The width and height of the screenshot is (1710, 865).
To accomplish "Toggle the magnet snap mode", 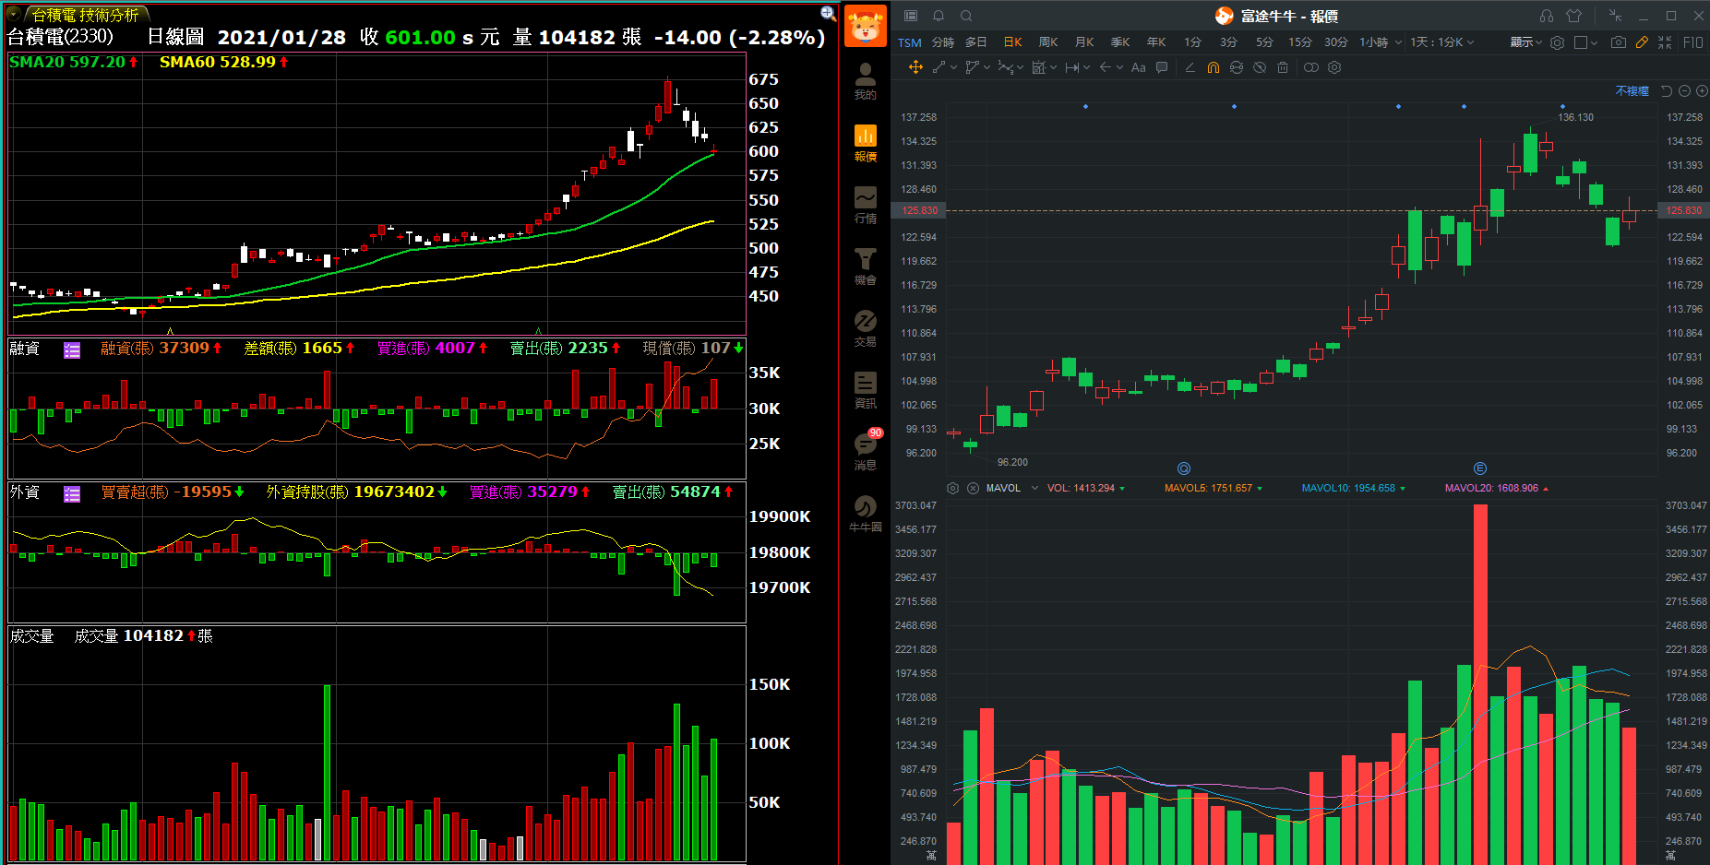I will [1213, 67].
